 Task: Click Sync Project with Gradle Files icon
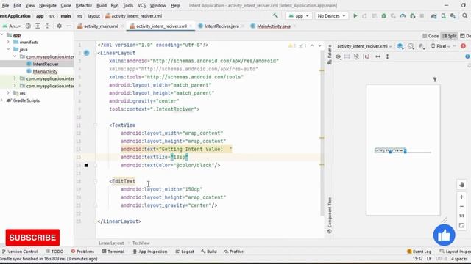point(433,16)
